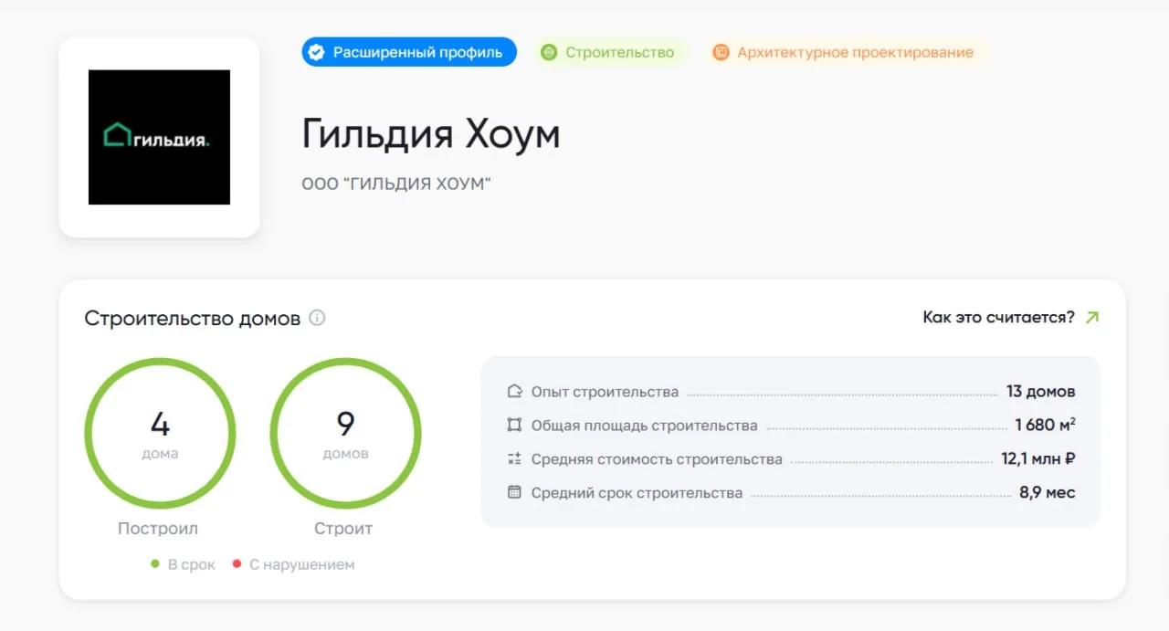Click the circle showing 4 дома

coord(160,434)
